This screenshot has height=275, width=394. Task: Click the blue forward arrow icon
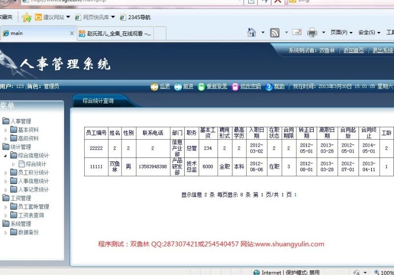coord(178,87)
